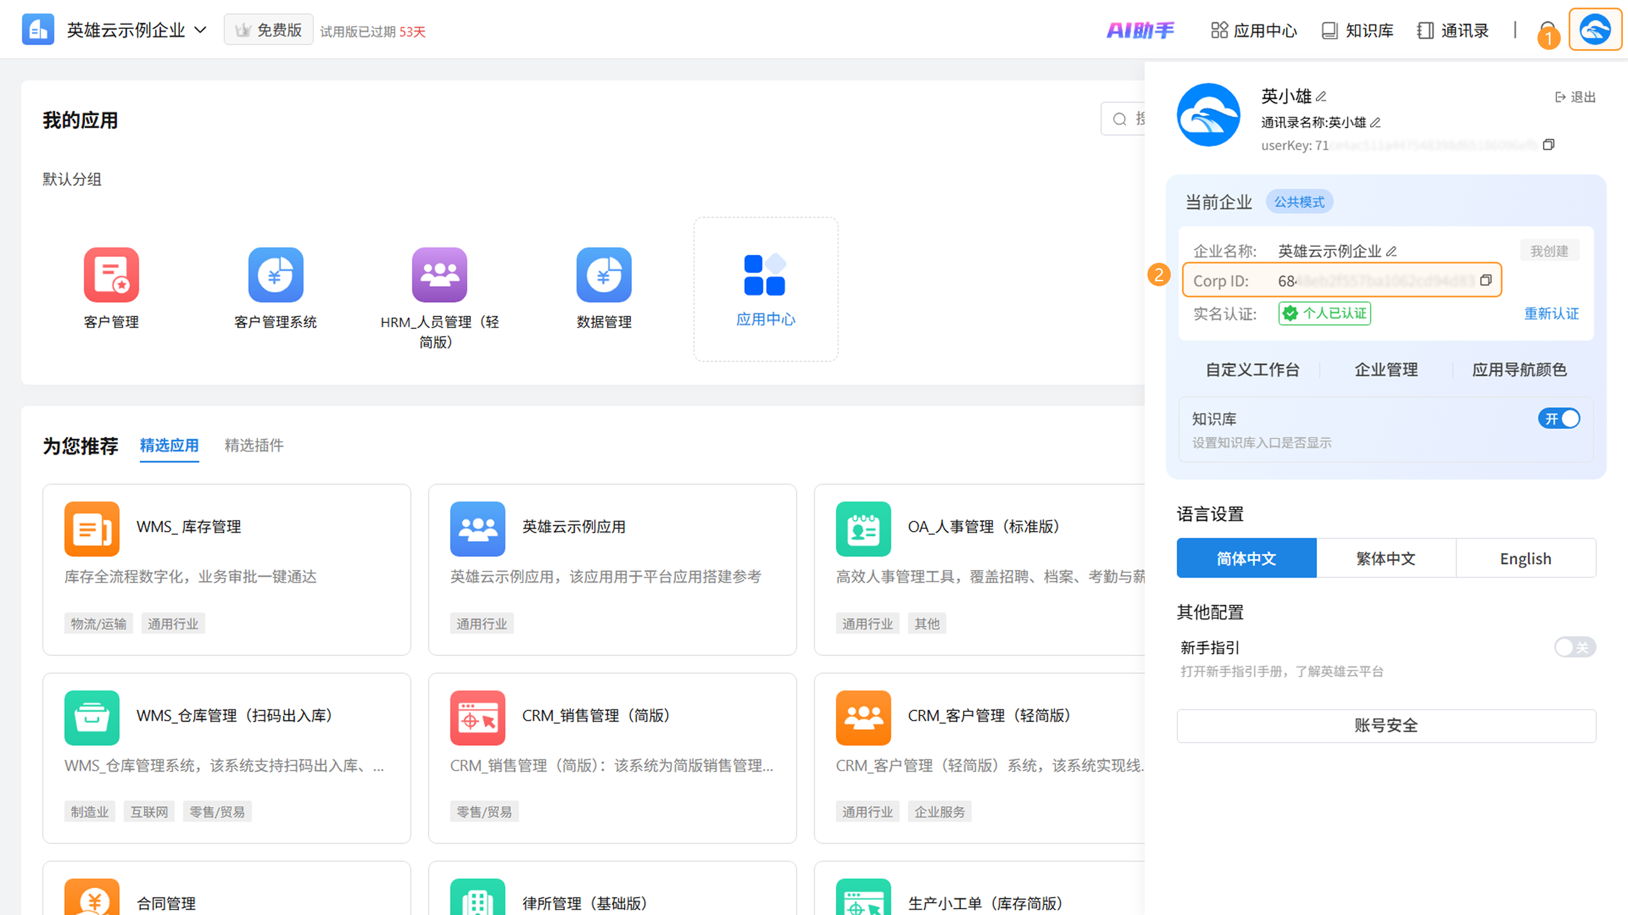This screenshot has width=1628, height=915.
Task: Open the 免费版 plan badge
Action: tap(269, 30)
